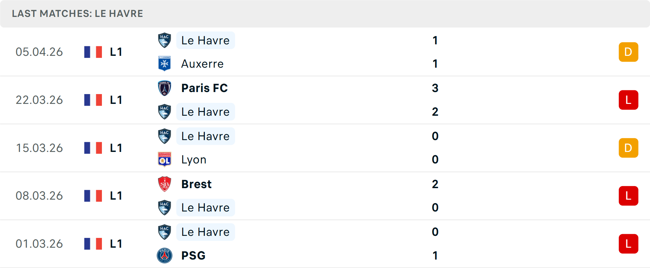This screenshot has width=650, height=268.
Task: Click the Le Havre club crest
Action: 164,40
